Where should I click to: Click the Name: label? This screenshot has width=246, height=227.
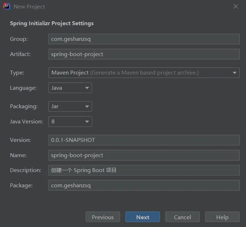pos(18,155)
